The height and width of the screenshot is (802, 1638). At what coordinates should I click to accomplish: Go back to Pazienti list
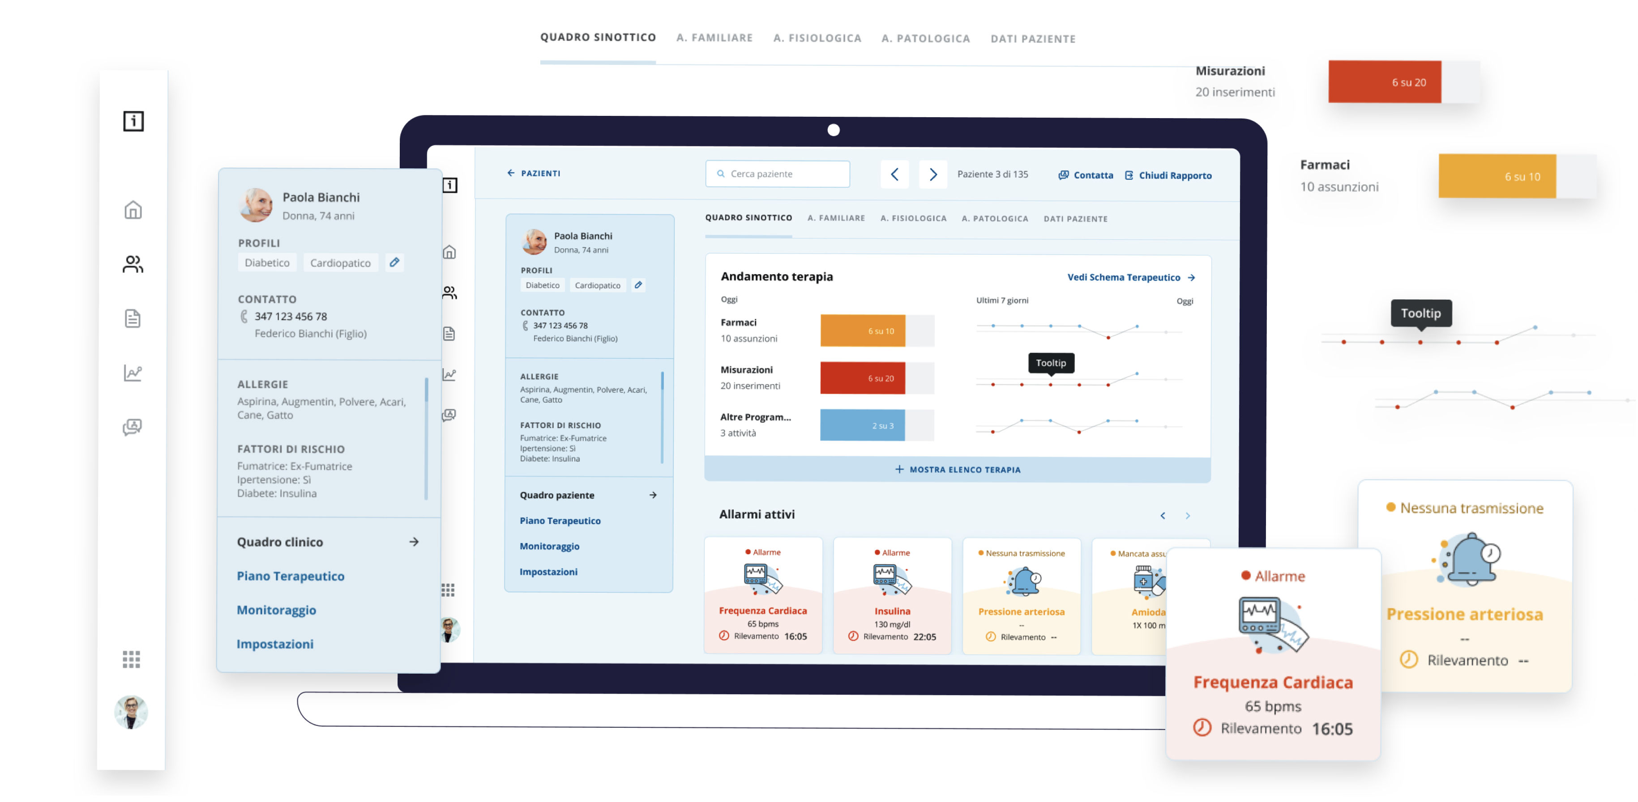(534, 173)
